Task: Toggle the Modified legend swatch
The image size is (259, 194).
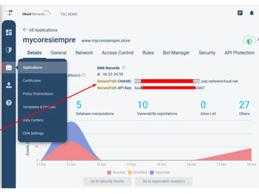Action: point(129,172)
